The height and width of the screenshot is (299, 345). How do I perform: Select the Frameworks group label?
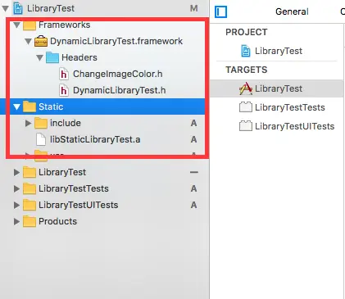tap(65, 25)
